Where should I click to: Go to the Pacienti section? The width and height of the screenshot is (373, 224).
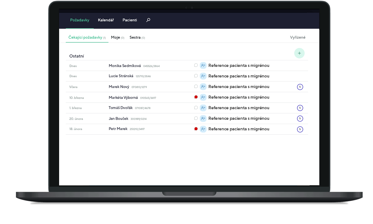coord(130,20)
